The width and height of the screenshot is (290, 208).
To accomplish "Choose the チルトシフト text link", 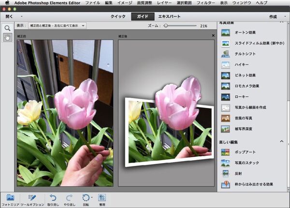I will (x=245, y=54).
